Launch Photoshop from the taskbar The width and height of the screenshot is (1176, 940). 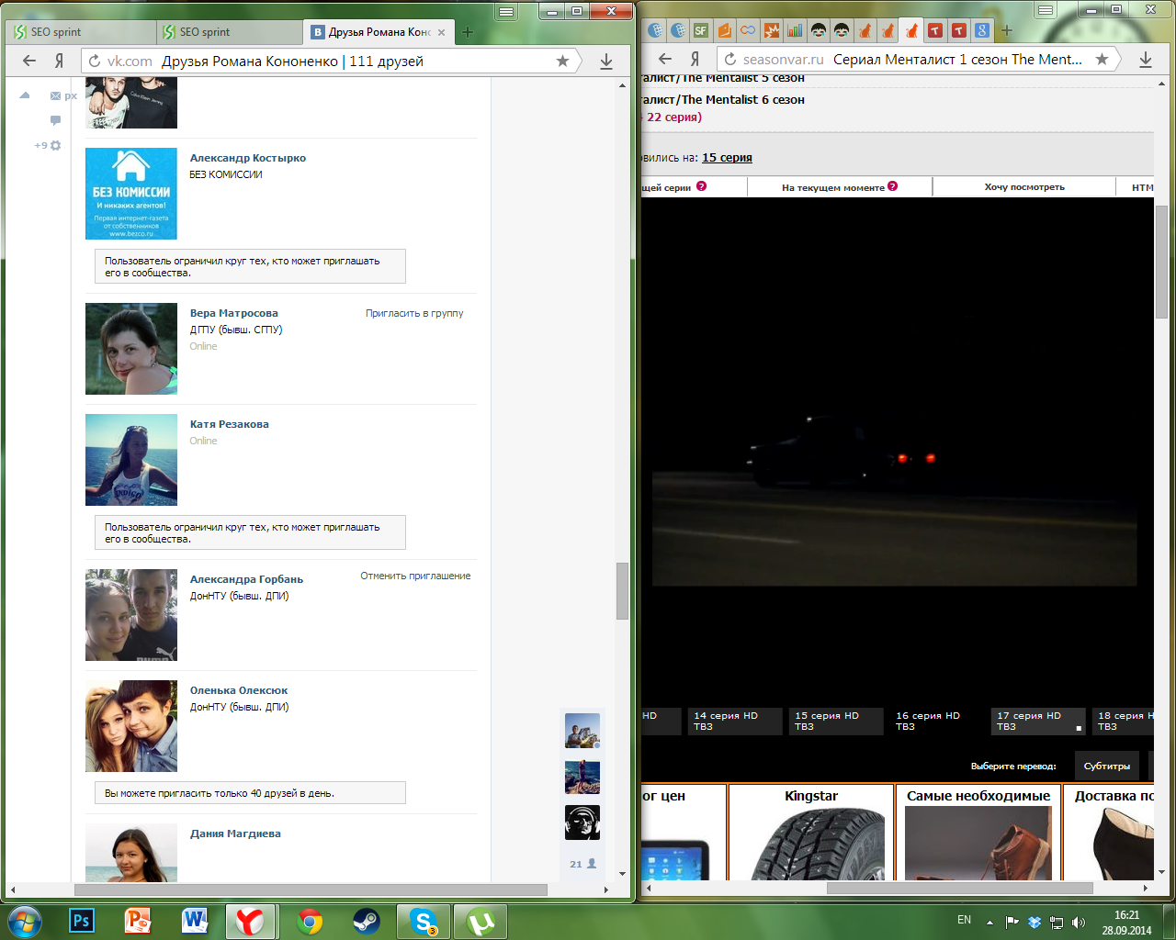(82, 921)
